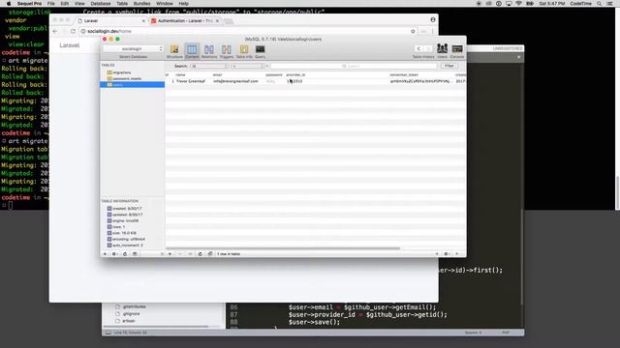Add a new table with sidebar plus
Screen dimensions: 620x348
[106, 254]
